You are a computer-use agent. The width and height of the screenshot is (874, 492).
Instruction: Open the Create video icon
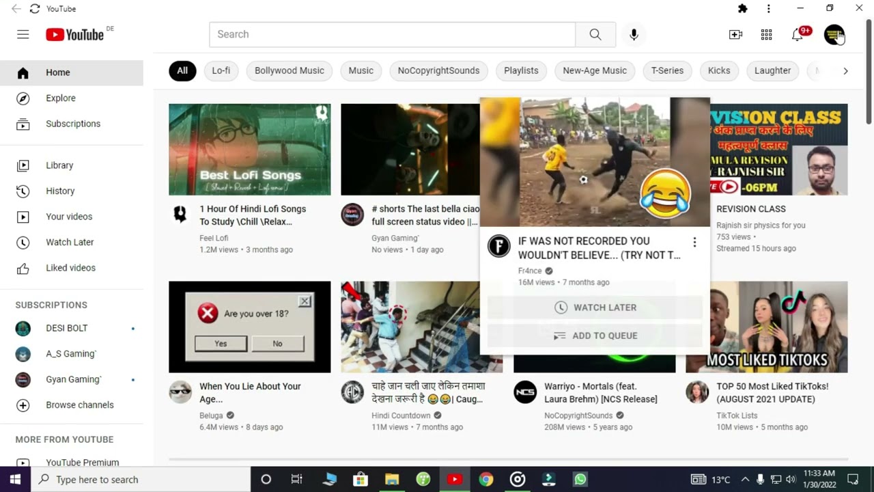(735, 34)
